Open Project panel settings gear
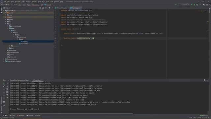This screenshot has height=119, width=211. pos(49,8)
